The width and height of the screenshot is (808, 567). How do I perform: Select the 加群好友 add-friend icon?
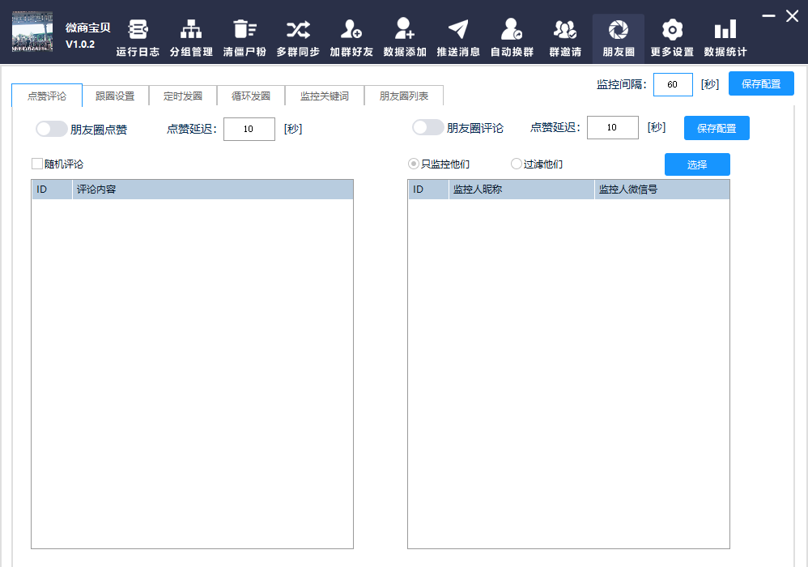tap(351, 31)
